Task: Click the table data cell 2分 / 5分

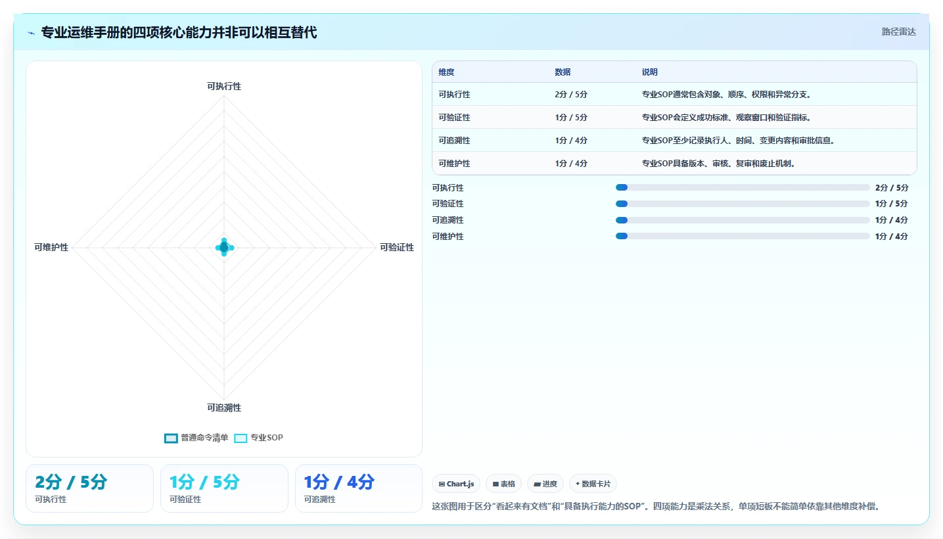Action: [x=571, y=95]
